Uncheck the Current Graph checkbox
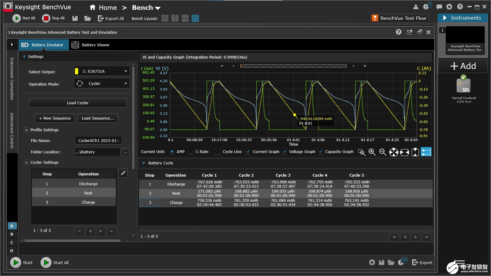The image size is (491, 276). coord(248,151)
